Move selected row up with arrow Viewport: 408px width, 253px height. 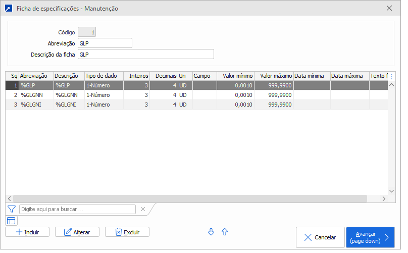(225, 232)
